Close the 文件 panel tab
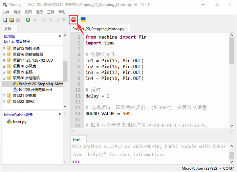The width and height of the screenshot is (237, 172). (14, 29)
